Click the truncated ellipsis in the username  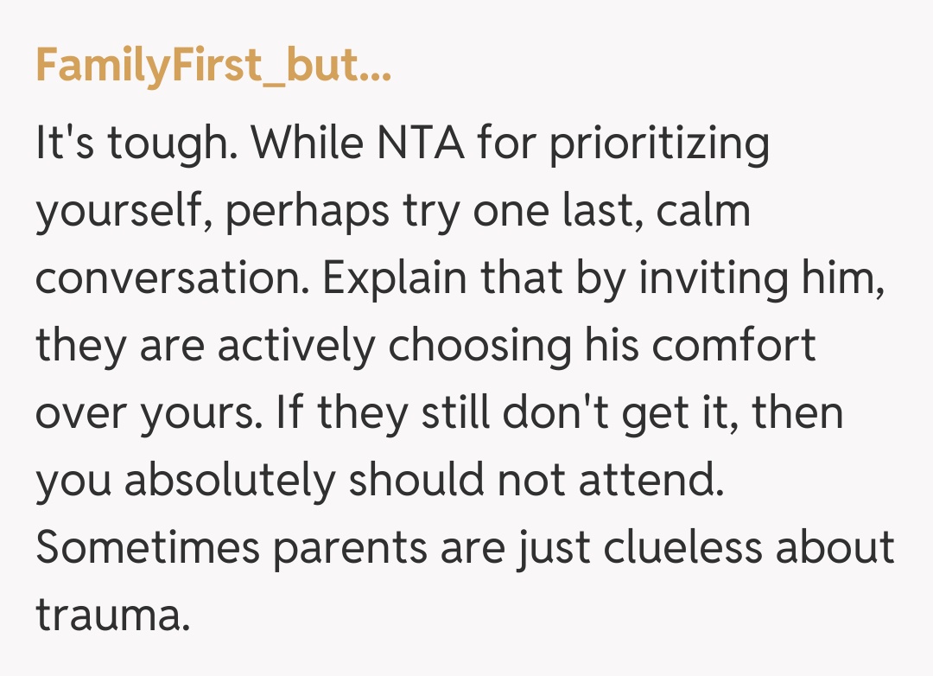click(x=371, y=67)
